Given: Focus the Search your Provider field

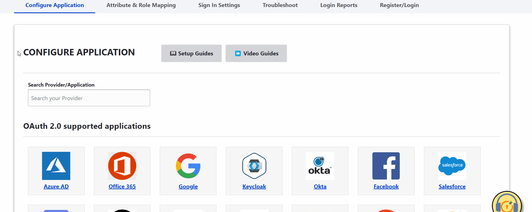Looking at the screenshot, I should pos(89,98).
